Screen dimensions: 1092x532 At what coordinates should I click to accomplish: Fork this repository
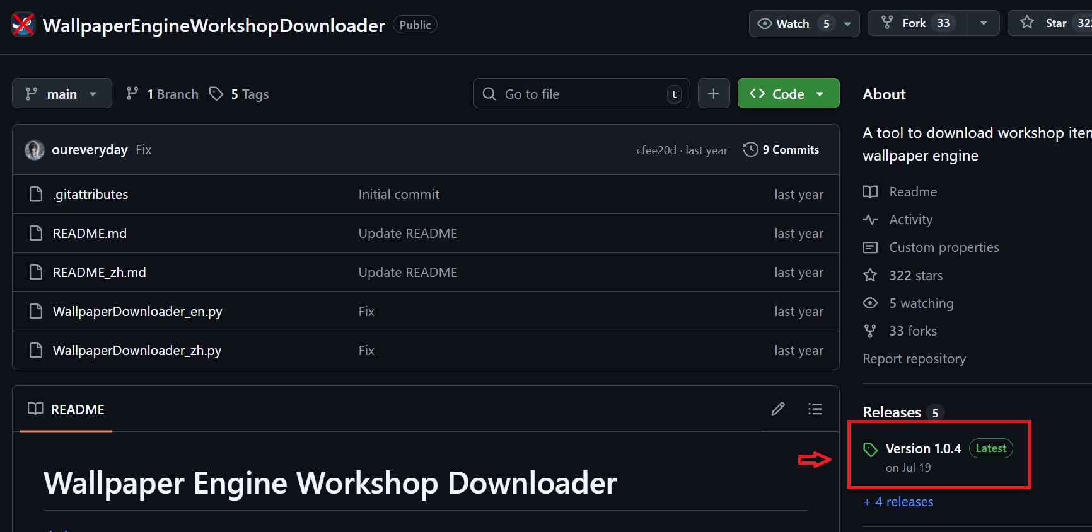coord(918,23)
